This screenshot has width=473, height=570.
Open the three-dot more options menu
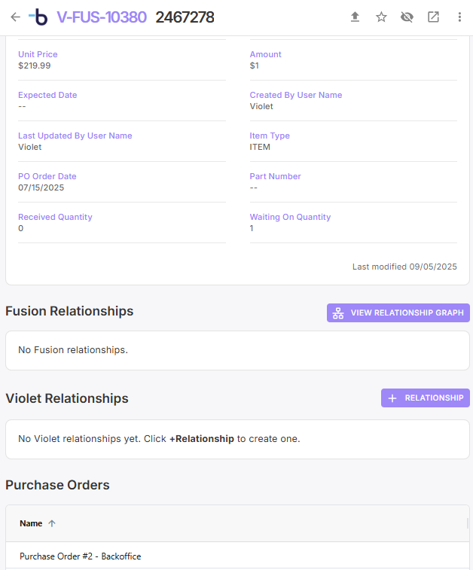point(459,17)
